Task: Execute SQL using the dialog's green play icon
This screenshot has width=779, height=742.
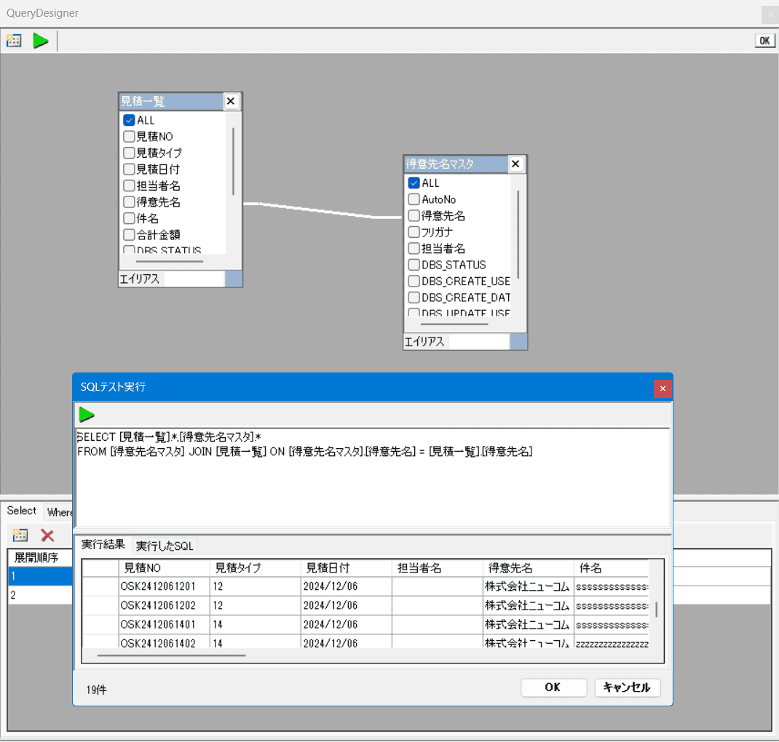Action: (x=87, y=415)
